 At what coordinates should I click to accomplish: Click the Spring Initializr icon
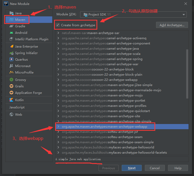coord(11,53)
